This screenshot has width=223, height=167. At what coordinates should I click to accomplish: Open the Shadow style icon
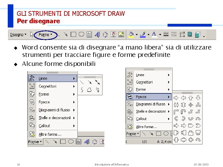(x=190, y=34)
